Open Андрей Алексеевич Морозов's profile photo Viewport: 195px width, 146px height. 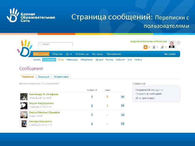point(172,44)
